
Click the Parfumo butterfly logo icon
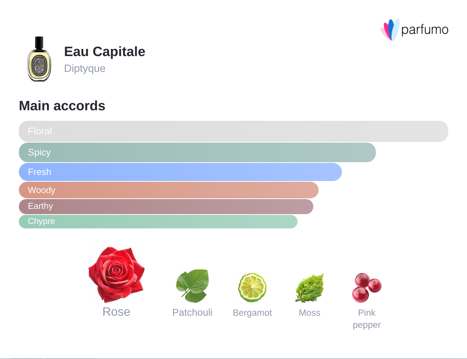[x=390, y=30]
